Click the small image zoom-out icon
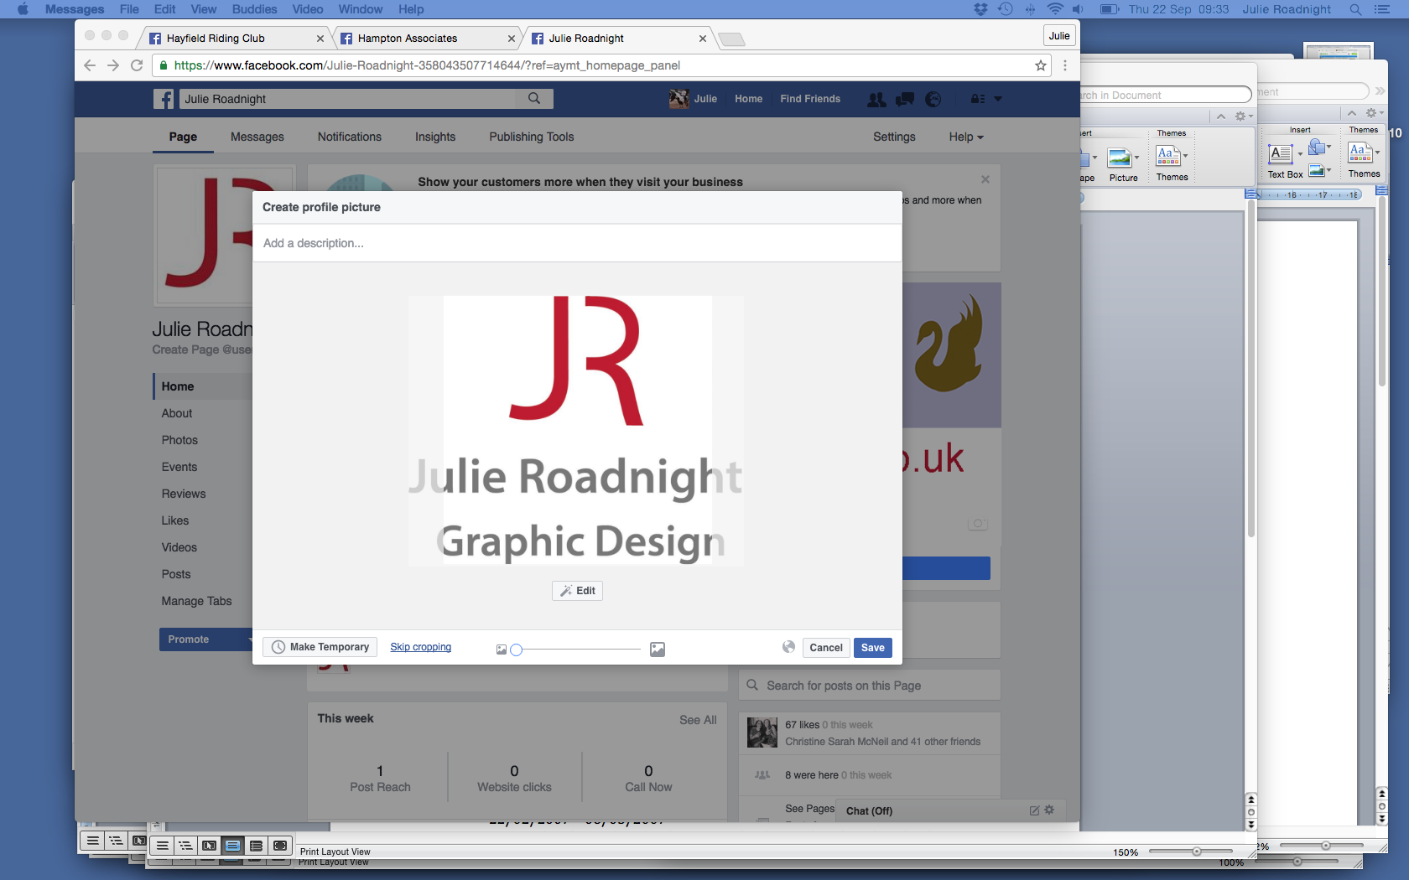The width and height of the screenshot is (1409, 880). 502,650
